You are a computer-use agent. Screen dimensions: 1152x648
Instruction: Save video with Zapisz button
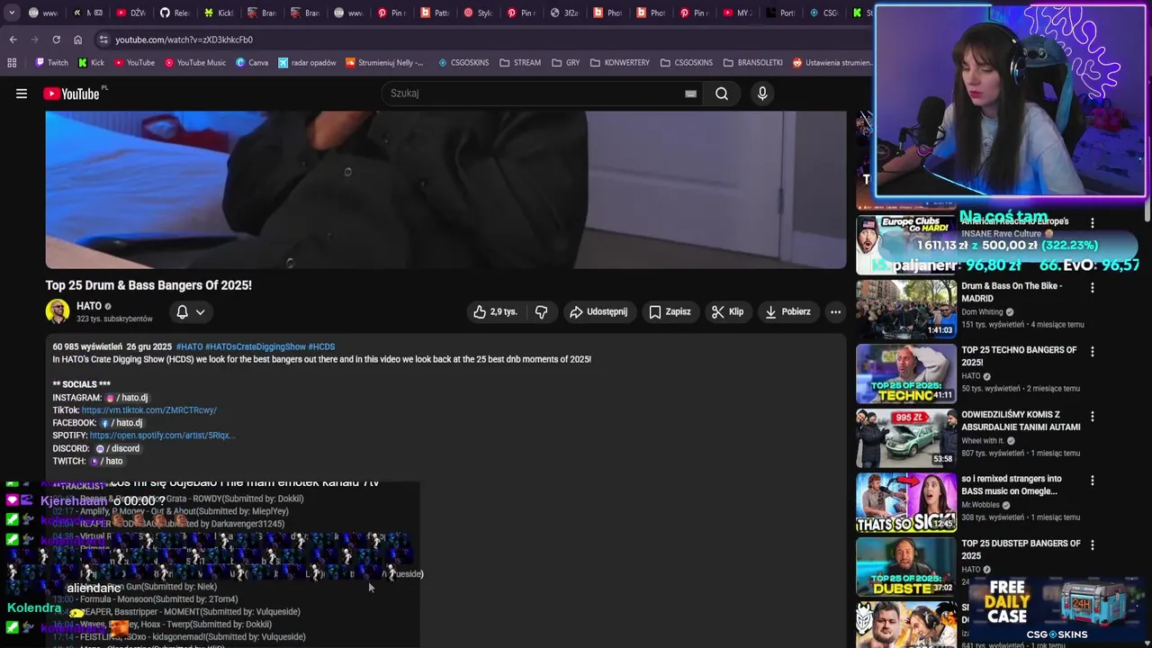tap(670, 311)
